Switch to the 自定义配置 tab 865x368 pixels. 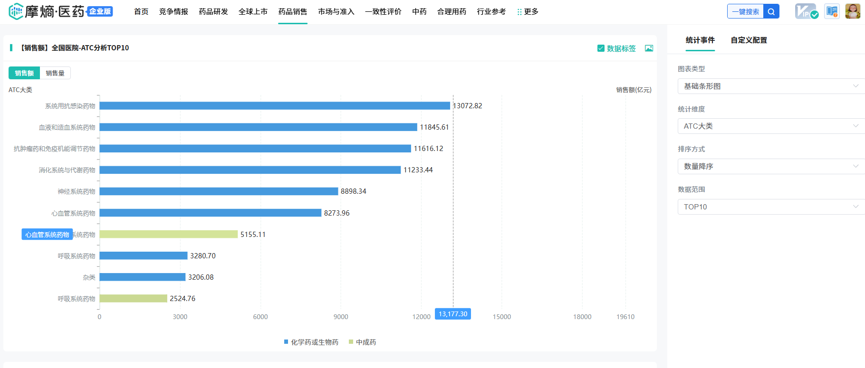(x=749, y=40)
